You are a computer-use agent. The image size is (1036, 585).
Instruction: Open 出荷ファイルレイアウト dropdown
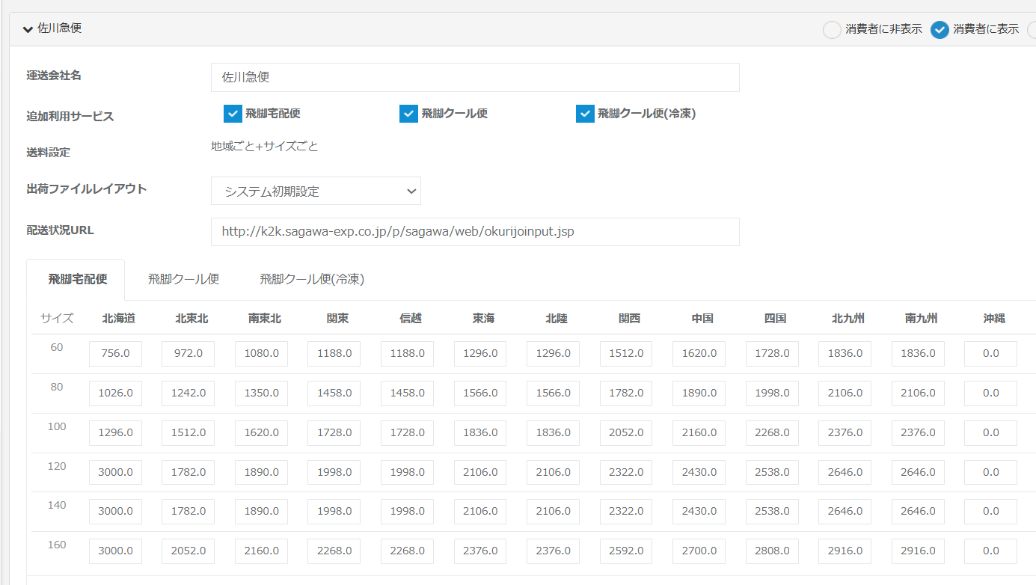316,191
